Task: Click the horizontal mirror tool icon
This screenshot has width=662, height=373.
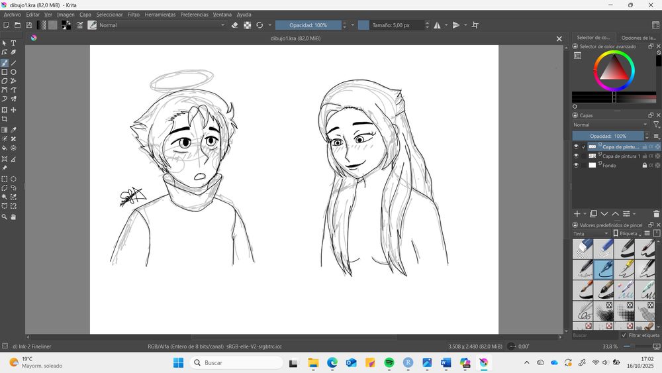Action: click(x=437, y=25)
